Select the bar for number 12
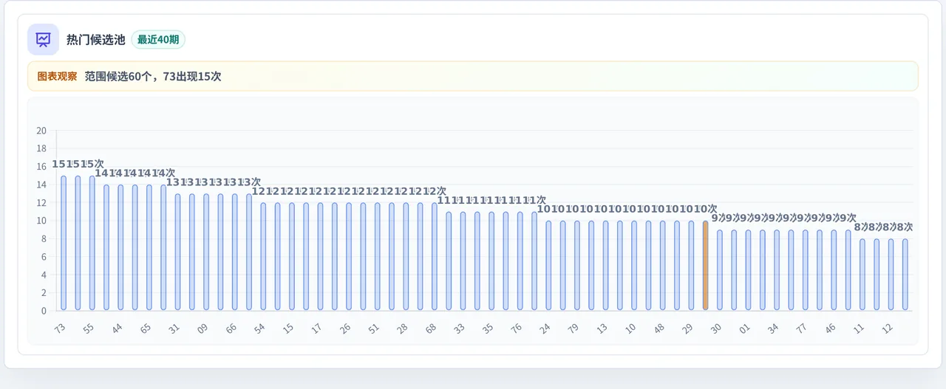 [891, 275]
